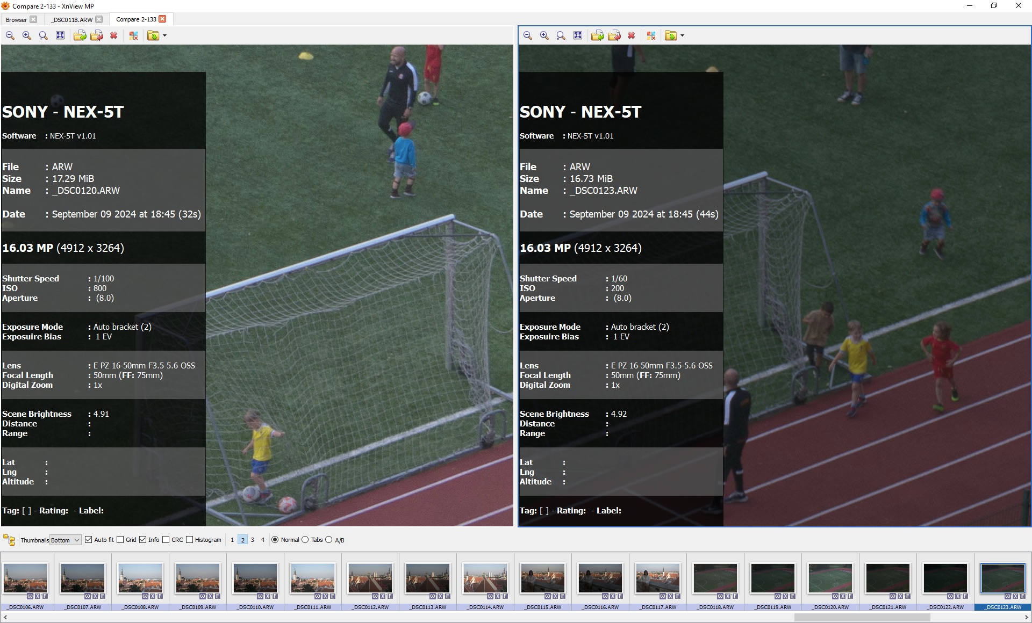The width and height of the screenshot is (1032, 623).
Task: Select the _DSC0118.ARW thumbnail
Action: [715, 578]
